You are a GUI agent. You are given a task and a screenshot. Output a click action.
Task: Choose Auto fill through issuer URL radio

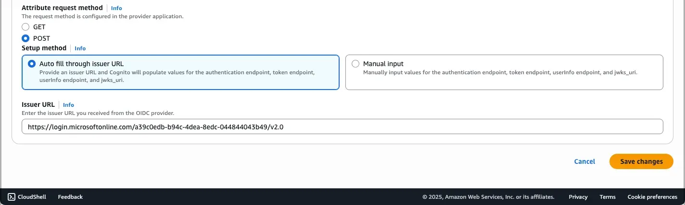pos(32,64)
